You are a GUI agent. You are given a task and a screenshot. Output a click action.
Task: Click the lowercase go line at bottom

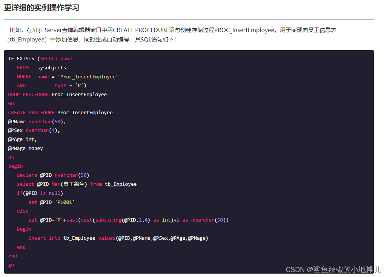tap(11, 265)
